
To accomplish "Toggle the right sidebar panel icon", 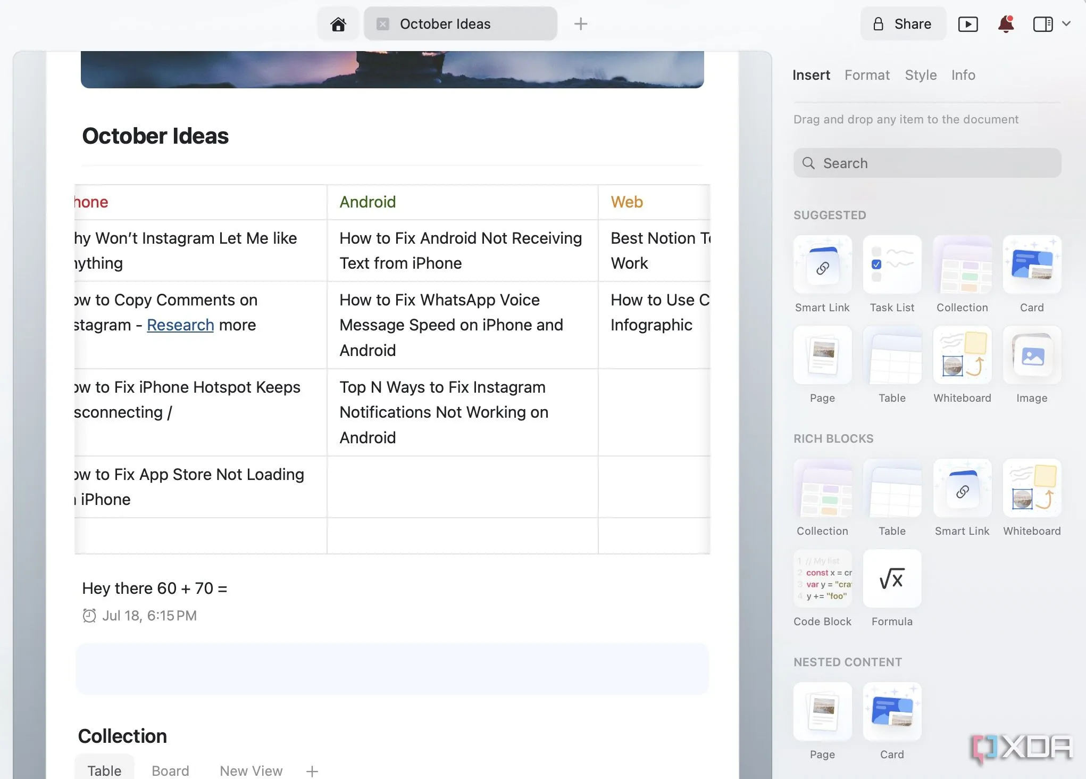I will (x=1043, y=24).
